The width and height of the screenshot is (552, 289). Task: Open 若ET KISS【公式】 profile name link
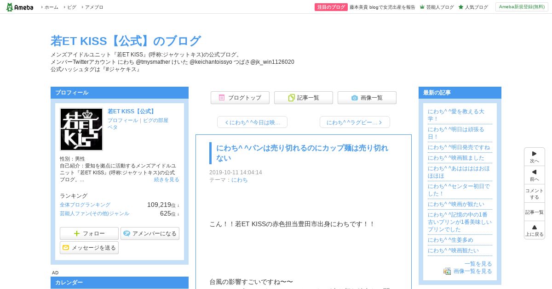[132, 111]
